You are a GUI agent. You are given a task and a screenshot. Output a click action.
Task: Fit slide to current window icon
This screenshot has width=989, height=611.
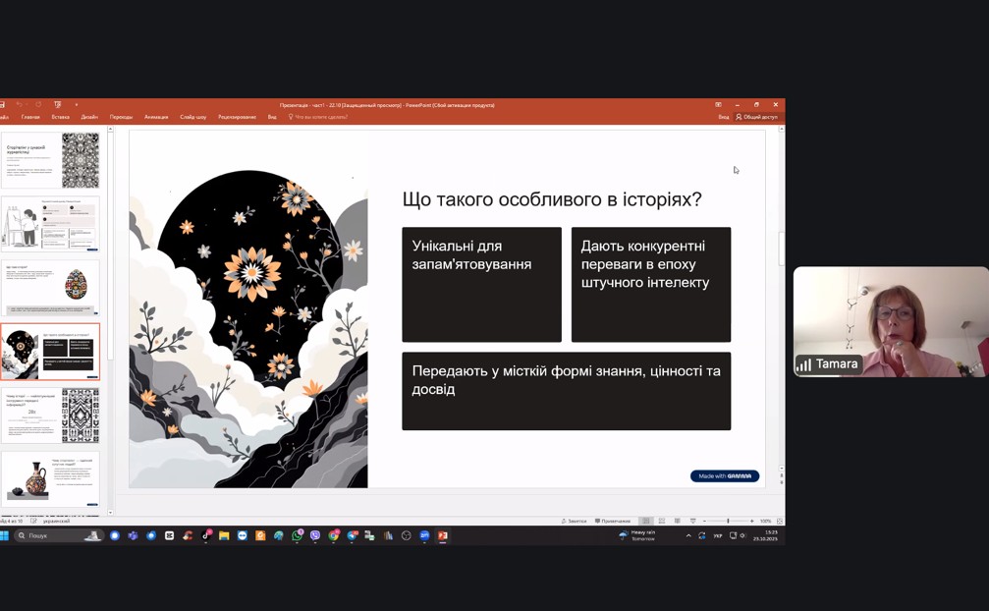pos(780,521)
